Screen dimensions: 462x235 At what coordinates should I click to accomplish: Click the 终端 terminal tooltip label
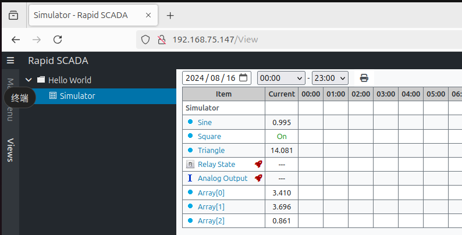click(x=20, y=98)
